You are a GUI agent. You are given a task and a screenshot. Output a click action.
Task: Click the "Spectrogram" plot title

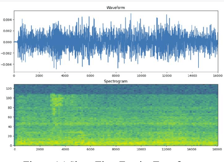pyautogui.click(x=115, y=81)
